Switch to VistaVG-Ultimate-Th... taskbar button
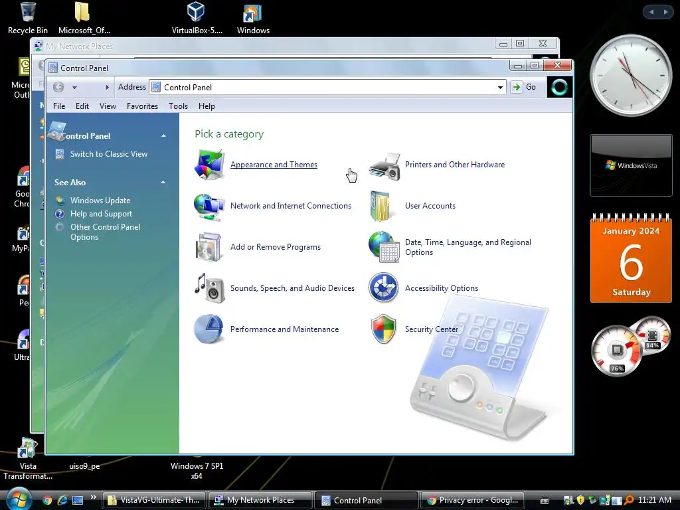 point(154,500)
